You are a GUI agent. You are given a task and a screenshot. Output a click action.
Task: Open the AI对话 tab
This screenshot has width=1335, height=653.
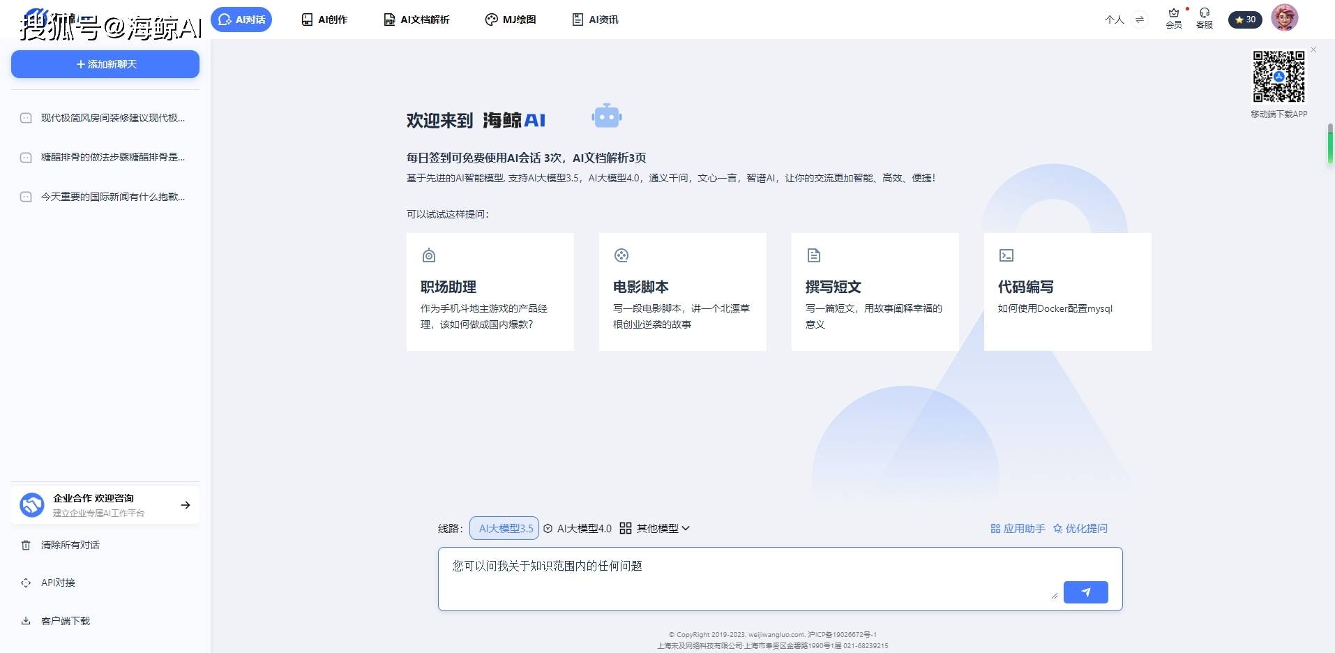pyautogui.click(x=241, y=20)
